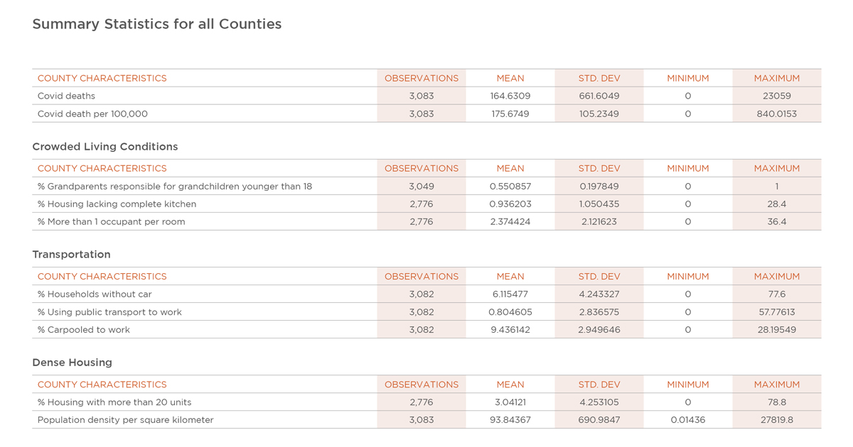Select the Covid death per 100,000 row label
Image resolution: width=853 pixels, height=447 pixels.
[92, 114]
